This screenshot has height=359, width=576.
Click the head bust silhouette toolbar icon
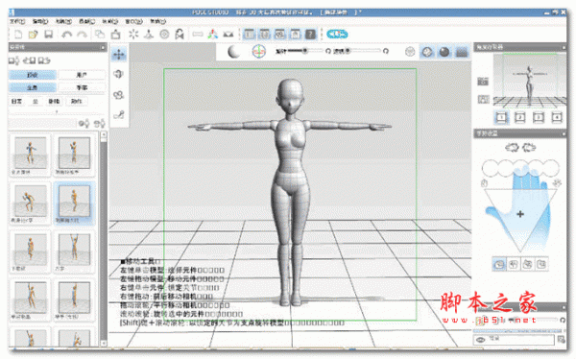point(180,35)
